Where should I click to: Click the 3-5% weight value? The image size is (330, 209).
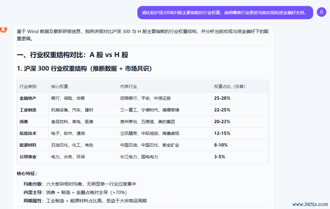pyautogui.click(x=220, y=157)
